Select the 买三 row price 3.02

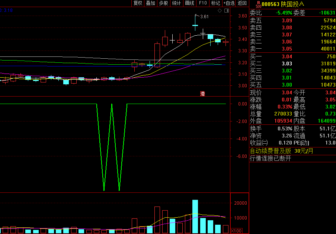coord(287,71)
